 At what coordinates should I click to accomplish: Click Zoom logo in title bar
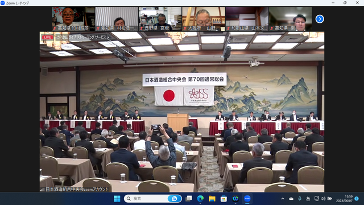click(3, 3)
